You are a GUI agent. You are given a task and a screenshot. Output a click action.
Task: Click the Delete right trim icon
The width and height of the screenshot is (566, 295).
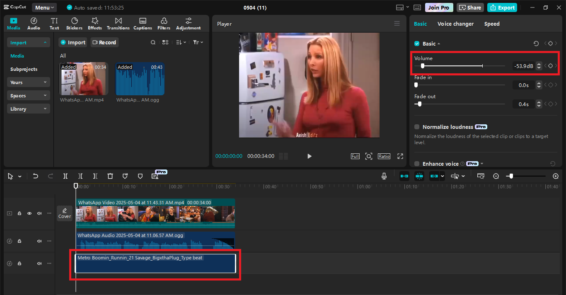pyautogui.click(x=95, y=176)
